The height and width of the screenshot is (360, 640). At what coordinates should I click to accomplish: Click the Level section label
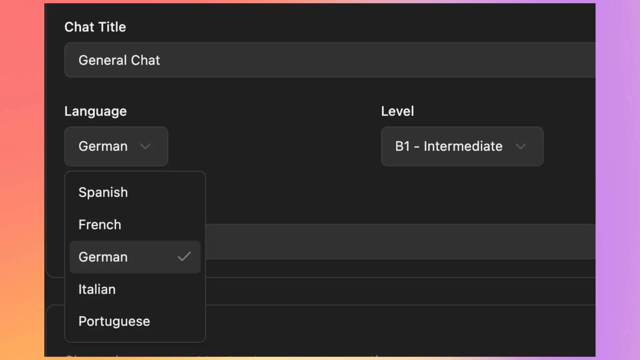click(x=397, y=111)
